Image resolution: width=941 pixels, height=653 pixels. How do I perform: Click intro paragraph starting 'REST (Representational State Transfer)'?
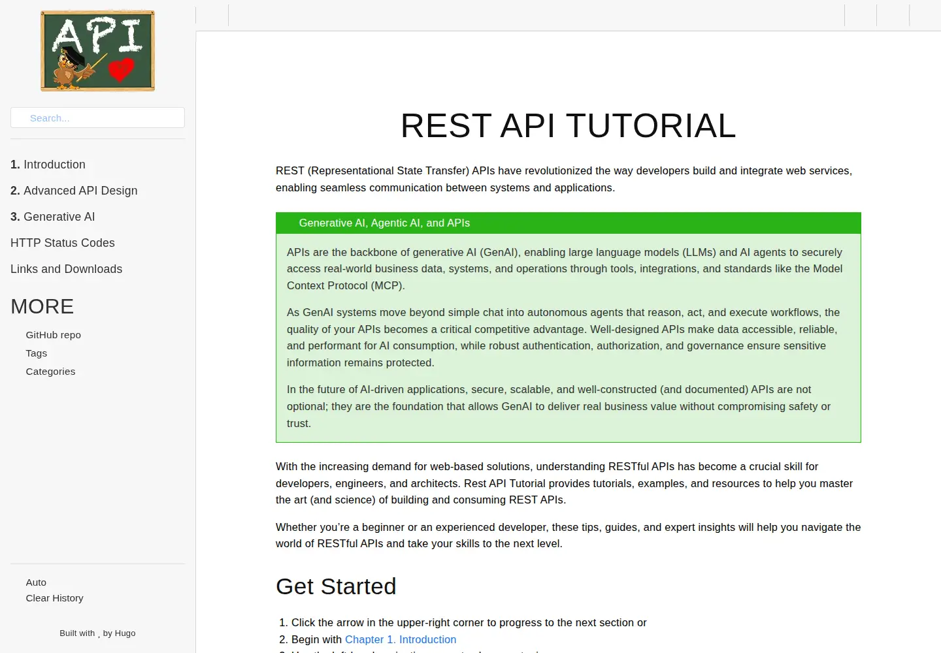point(569,179)
